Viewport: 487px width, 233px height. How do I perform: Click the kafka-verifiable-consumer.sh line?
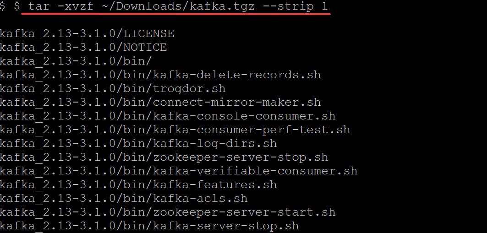pyautogui.click(x=179, y=170)
